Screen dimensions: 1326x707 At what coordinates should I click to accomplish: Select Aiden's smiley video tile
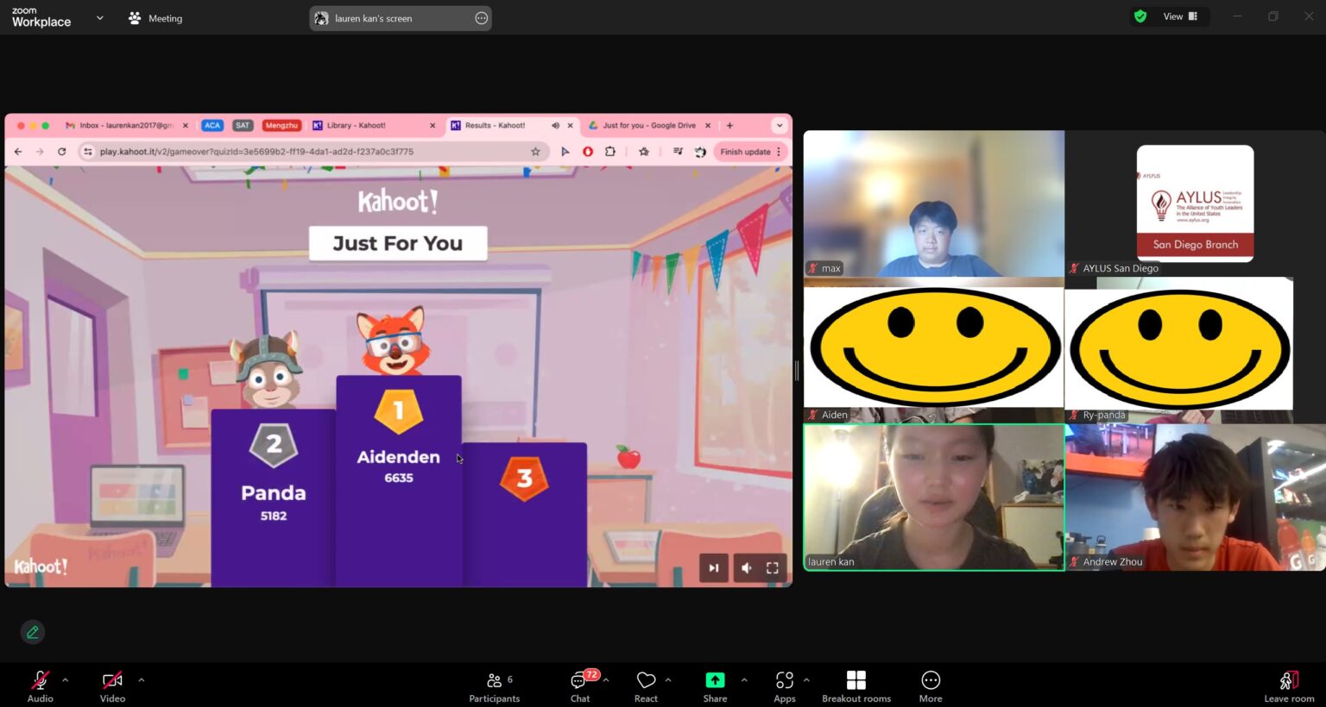[x=934, y=350]
